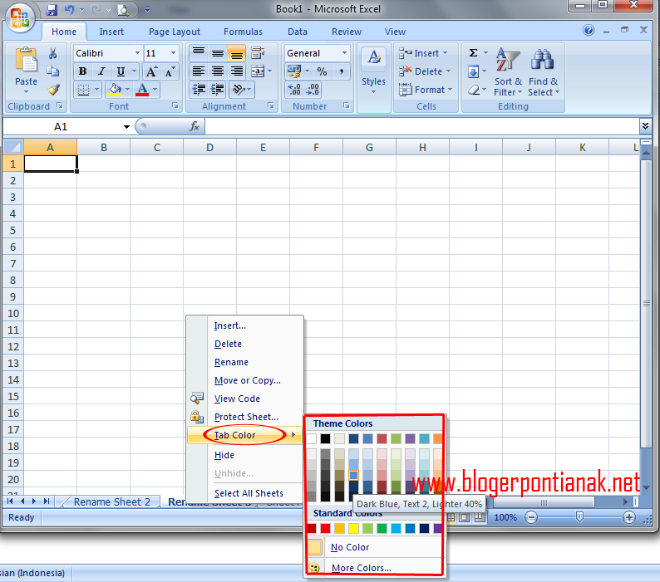Click the Copy icon in Clipboard
This screenshot has width=660, height=582.
(52, 71)
